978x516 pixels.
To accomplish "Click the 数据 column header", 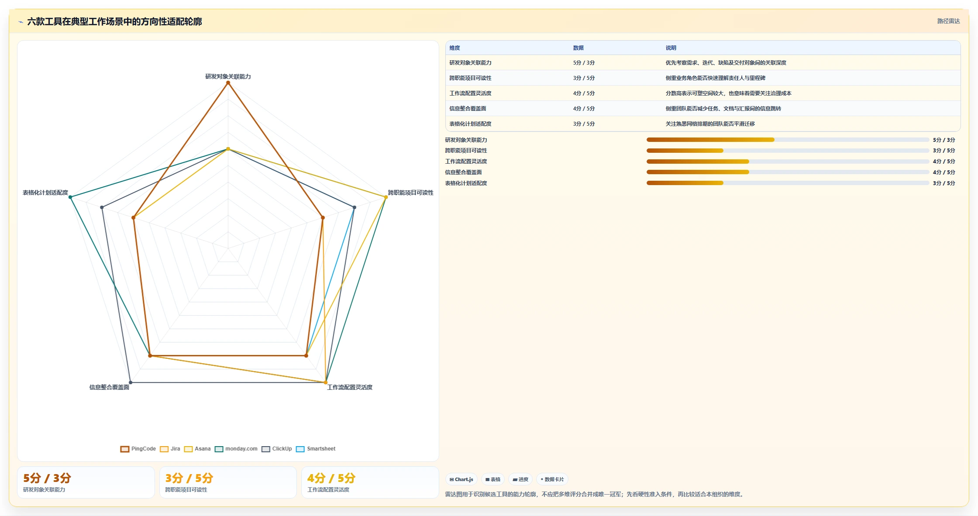I will [x=578, y=48].
